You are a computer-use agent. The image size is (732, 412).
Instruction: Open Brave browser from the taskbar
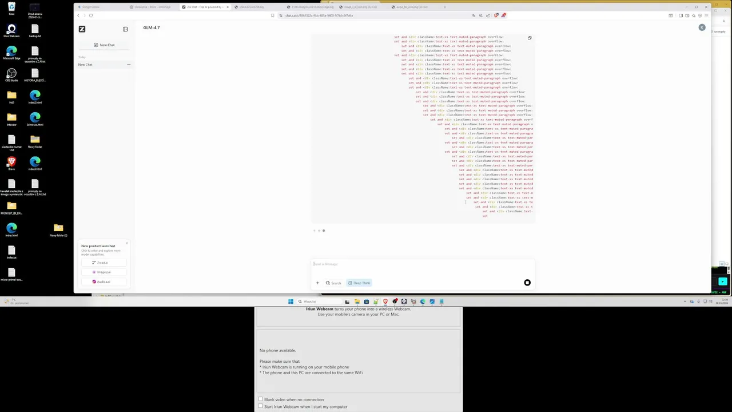click(x=385, y=302)
